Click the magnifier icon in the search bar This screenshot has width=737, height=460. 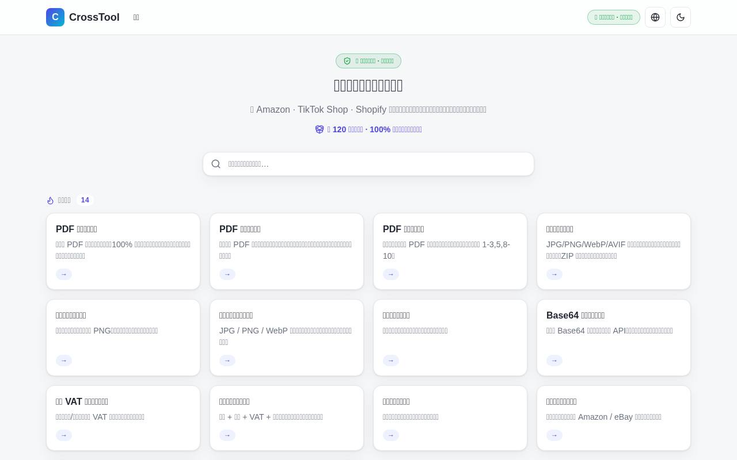[x=216, y=164]
